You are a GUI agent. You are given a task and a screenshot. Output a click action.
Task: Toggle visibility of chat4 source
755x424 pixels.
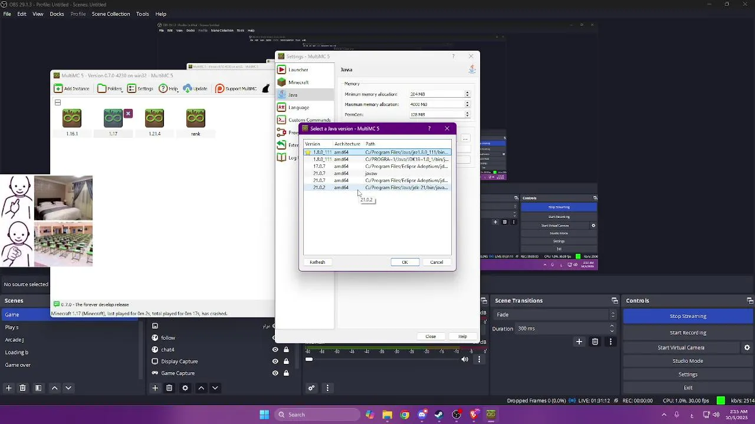[x=275, y=350]
